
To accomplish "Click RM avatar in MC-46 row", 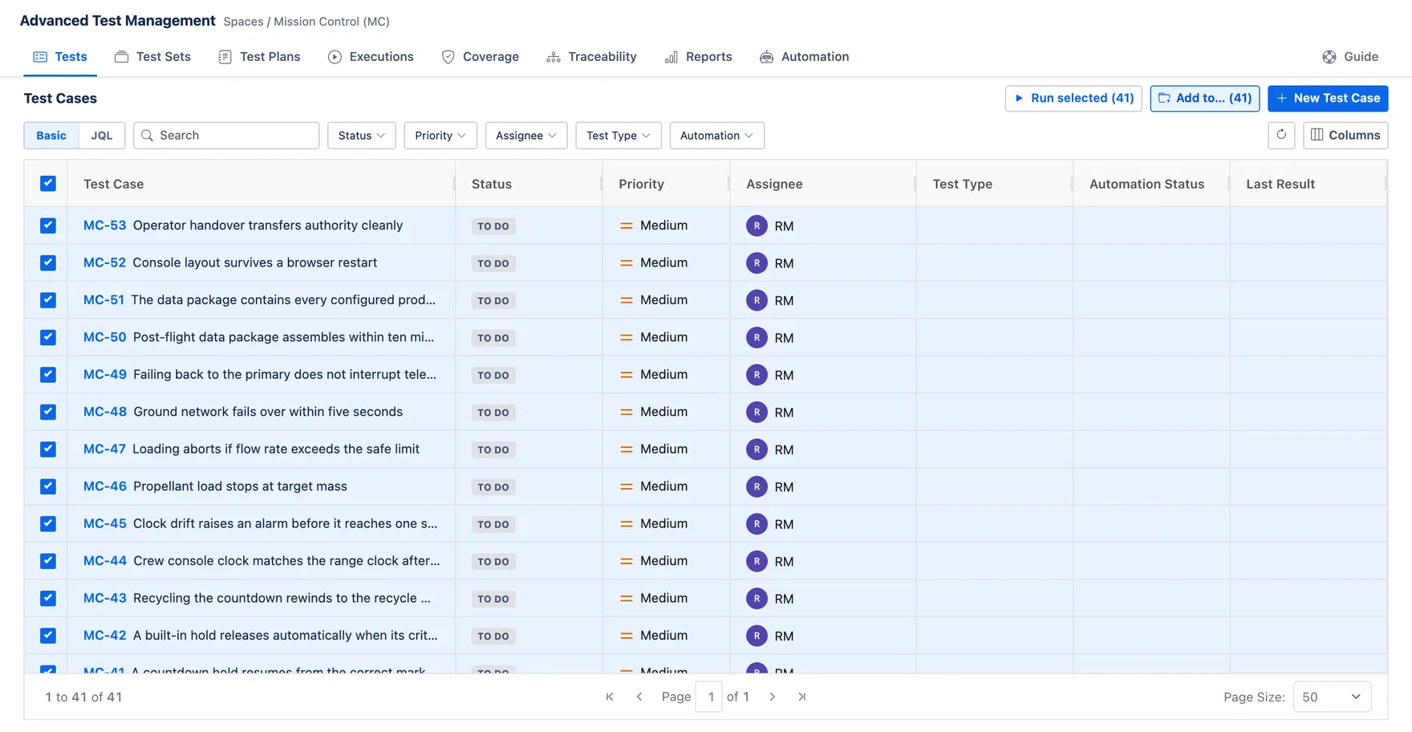I will 757,486.
